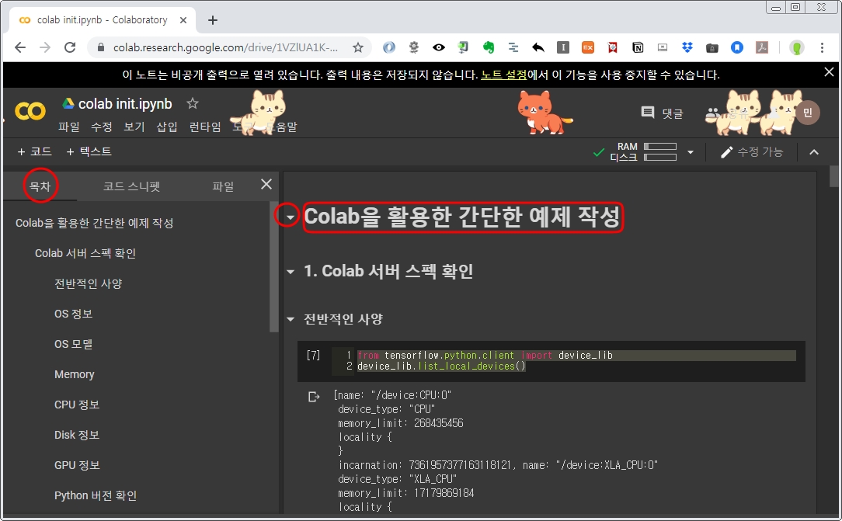
Task: Jump to Disk 정보 in contents
Action: click(x=77, y=435)
